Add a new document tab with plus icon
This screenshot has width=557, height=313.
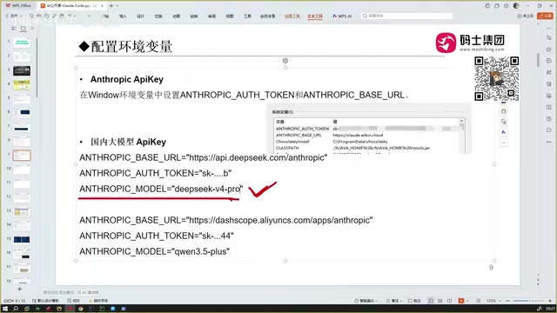(111, 6)
